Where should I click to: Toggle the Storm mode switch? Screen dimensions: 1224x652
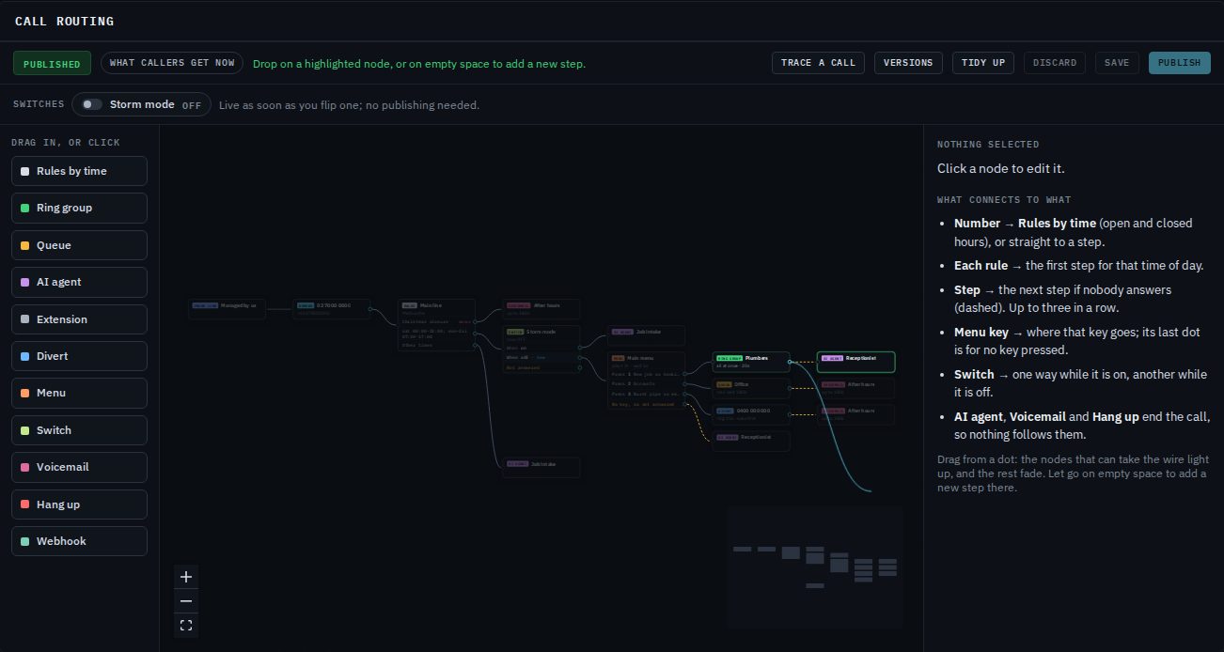[x=91, y=104]
